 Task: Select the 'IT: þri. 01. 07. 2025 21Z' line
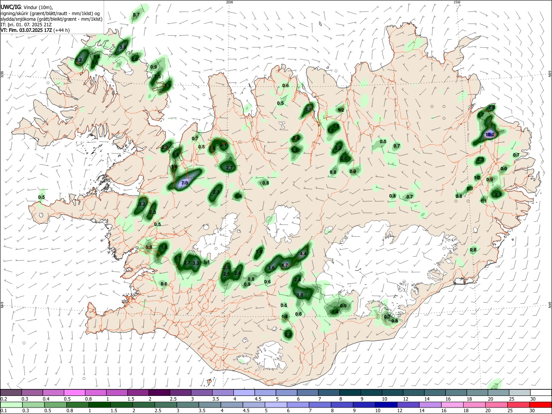[27, 25]
